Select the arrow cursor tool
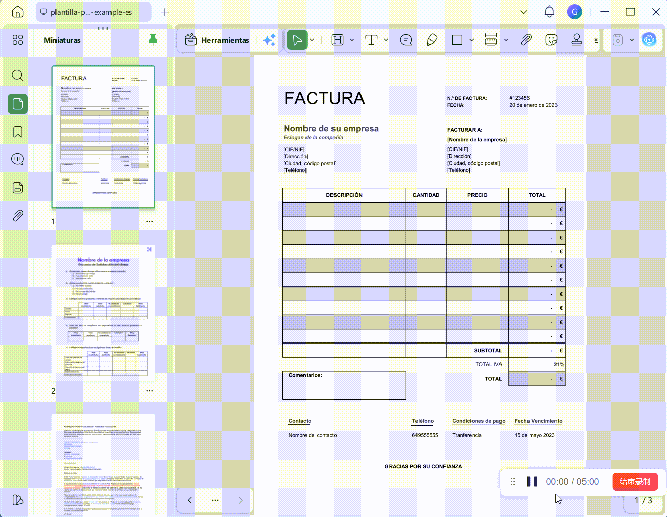The width and height of the screenshot is (667, 517). (297, 40)
